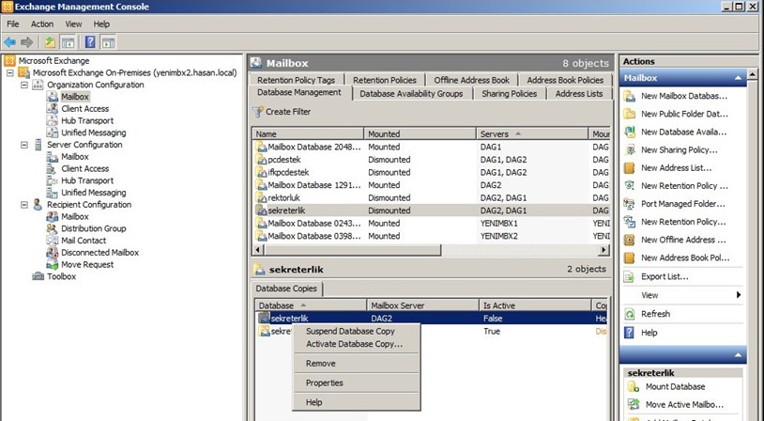764x421 pixels.
Task: Select Mailbox under Recipient Configuration
Action: (x=74, y=216)
